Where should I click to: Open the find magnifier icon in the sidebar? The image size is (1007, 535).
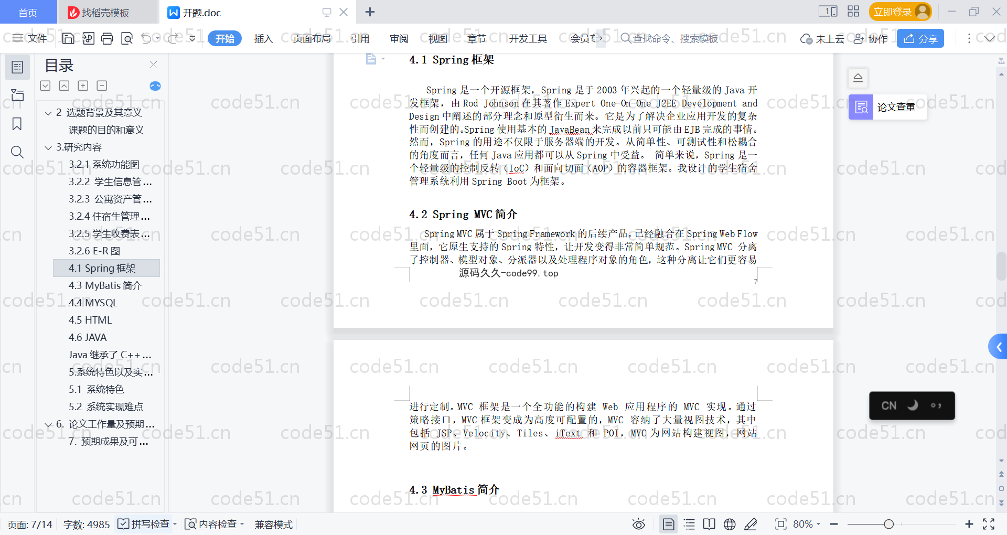17,152
